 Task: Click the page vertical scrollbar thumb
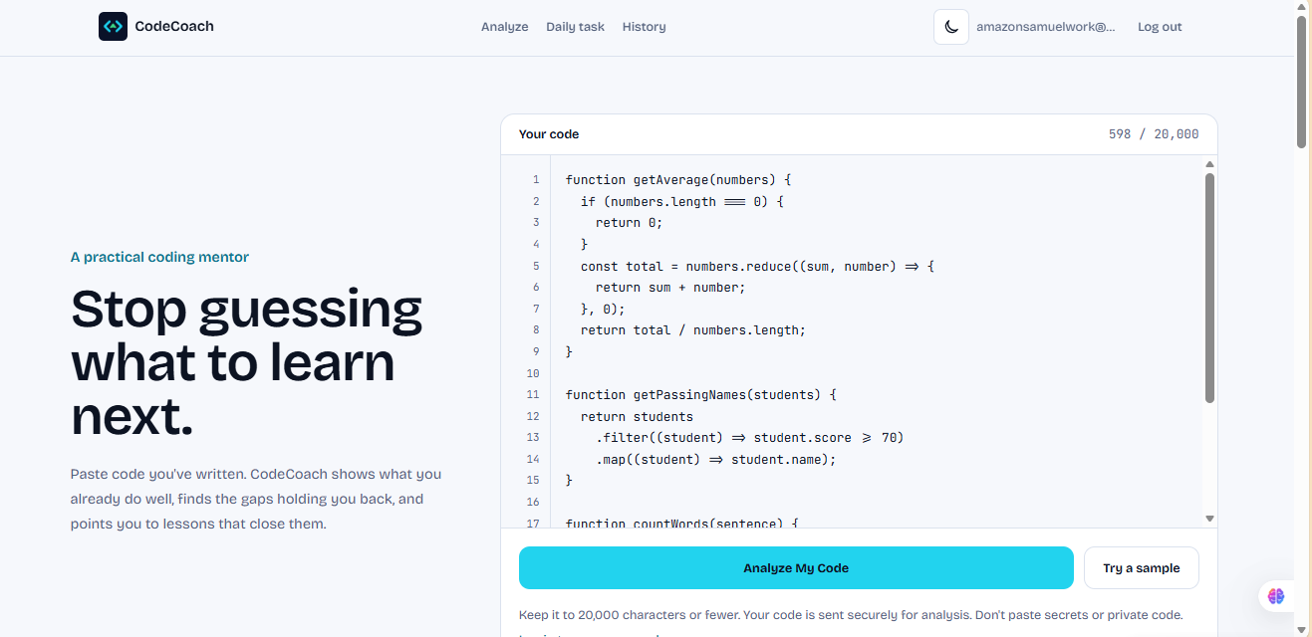point(1301,83)
